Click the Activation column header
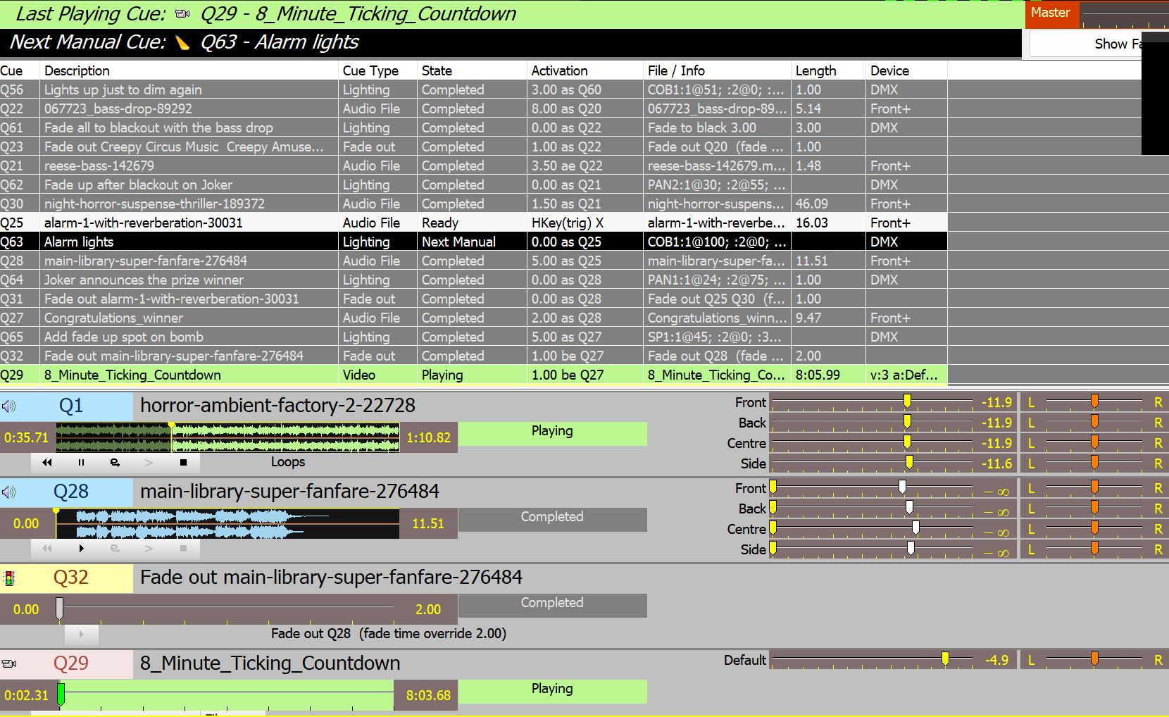1169x717 pixels. [x=559, y=70]
